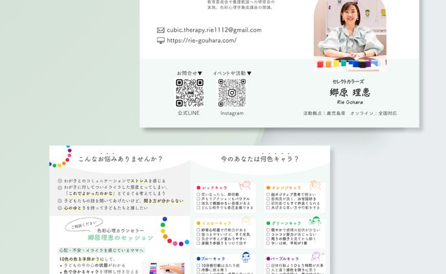Click the LINE QR code
Viewport: 446px width, 274px height.
tap(189, 93)
